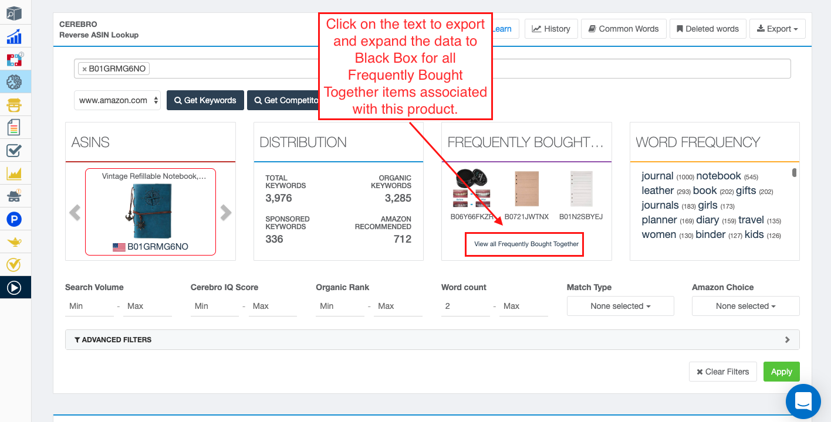Open the yellow area chart tool

(14, 173)
